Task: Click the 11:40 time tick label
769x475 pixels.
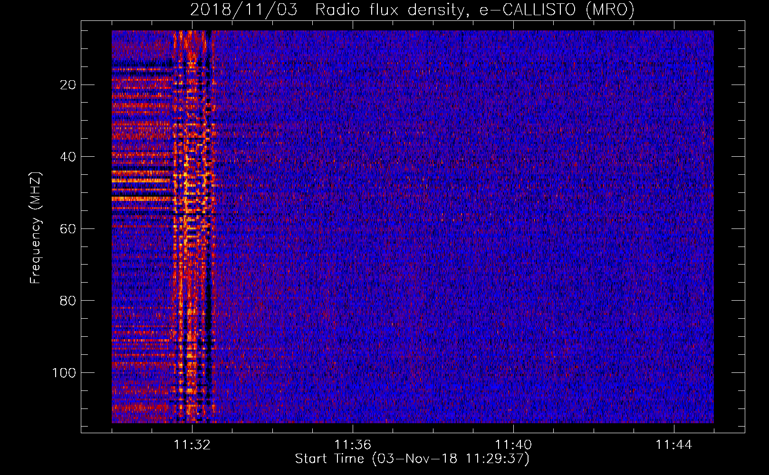Action: point(513,445)
